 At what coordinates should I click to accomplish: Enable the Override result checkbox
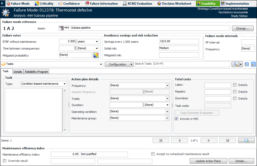pyautogui.click(x=4, y=161)
